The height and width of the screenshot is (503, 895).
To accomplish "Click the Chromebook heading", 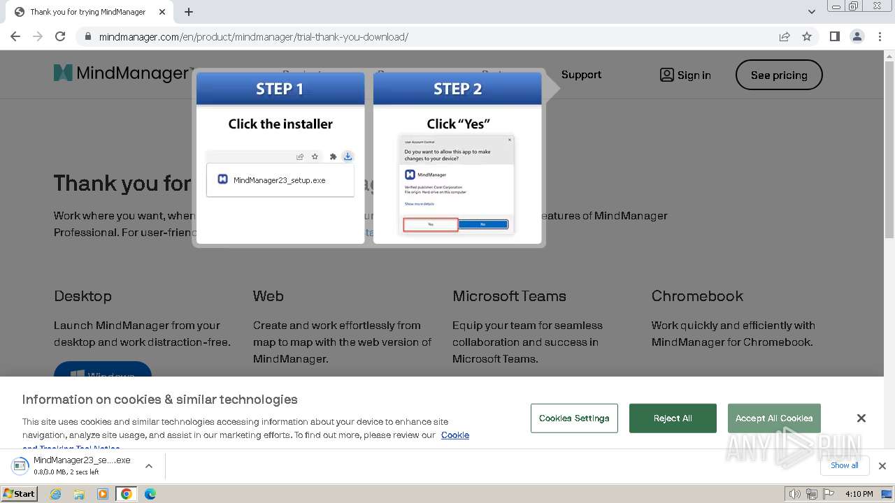I will (x=697, y=296).
